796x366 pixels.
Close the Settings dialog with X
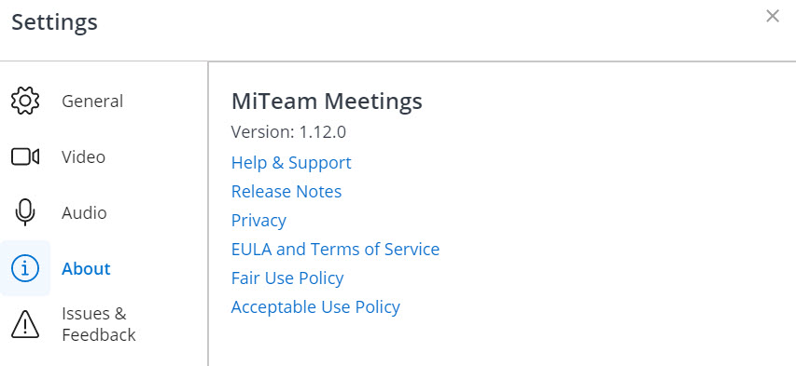click(772, 16)
